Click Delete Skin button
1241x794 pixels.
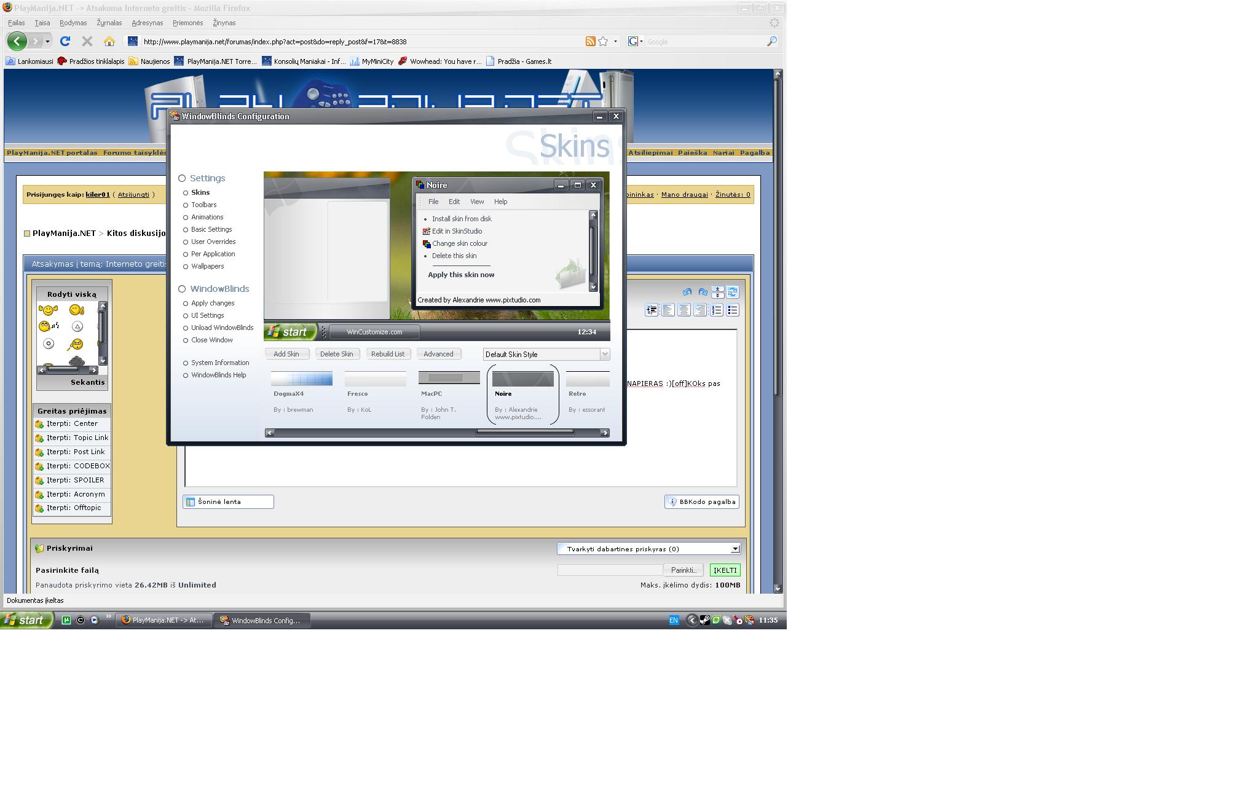click(x=337, y=354)
